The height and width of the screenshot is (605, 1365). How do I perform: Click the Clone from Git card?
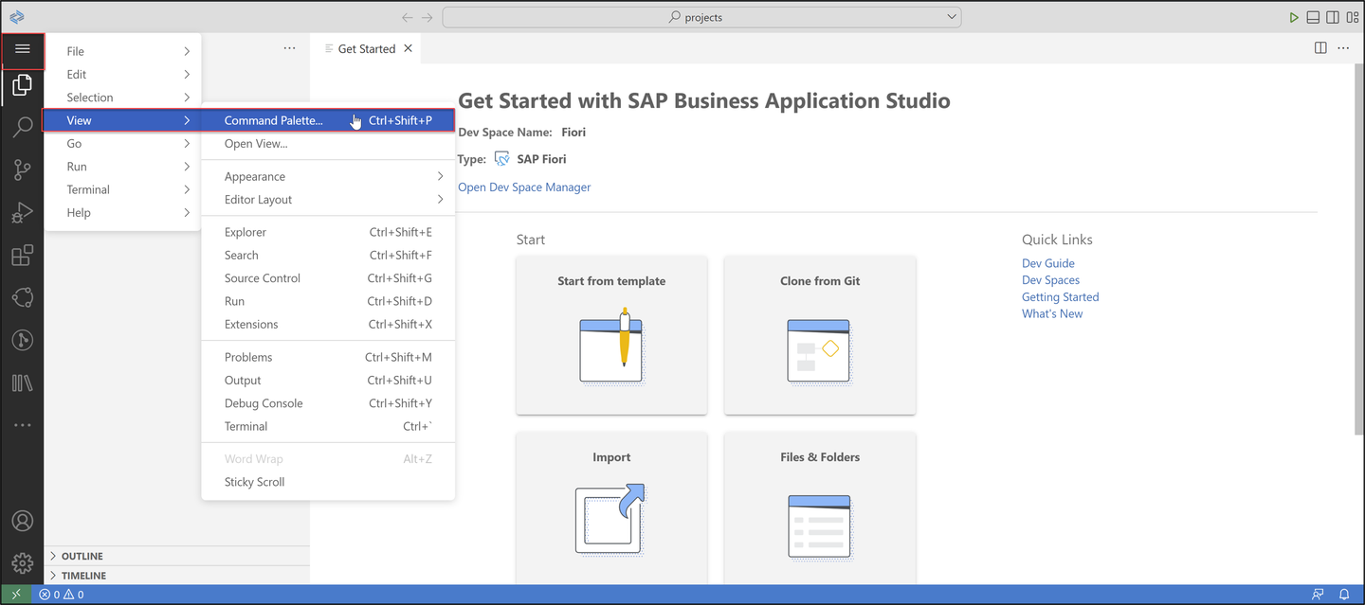(x=820, y=334)
